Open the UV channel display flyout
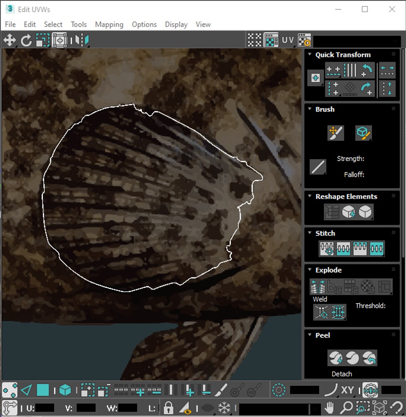This screenshot has width=406, height=417. tap(288, 40)
